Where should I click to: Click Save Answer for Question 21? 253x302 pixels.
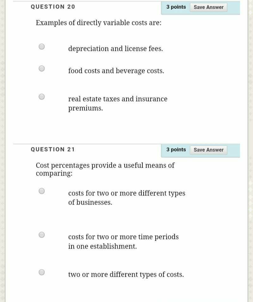[208, 150]
